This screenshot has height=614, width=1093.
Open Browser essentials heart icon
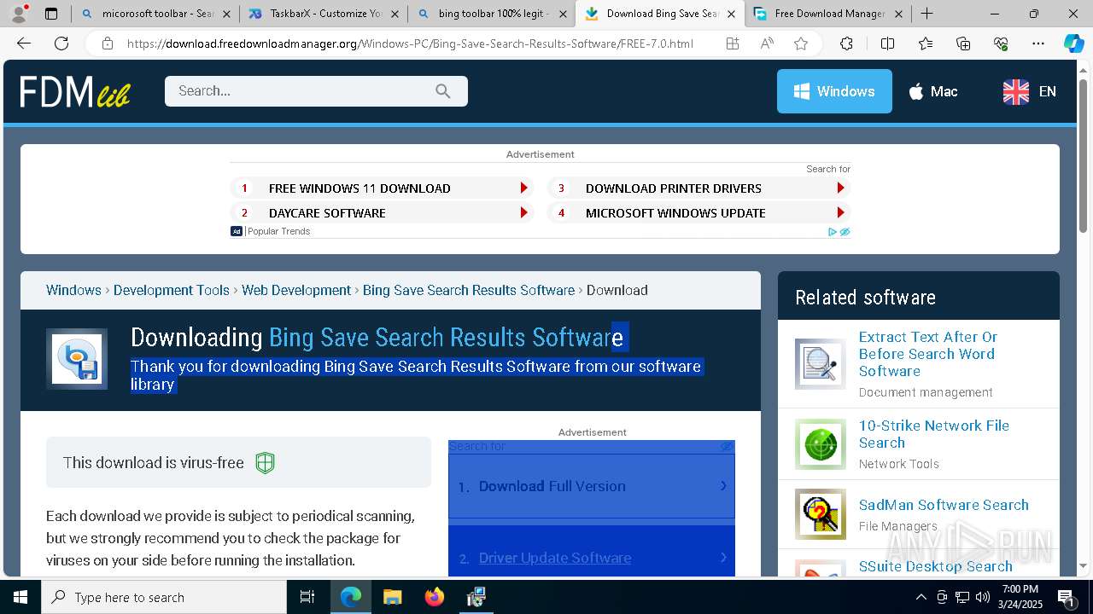[x=1001, y=43]
